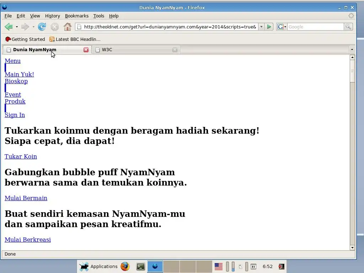Click the 6:52 clock

click(267, 267)
